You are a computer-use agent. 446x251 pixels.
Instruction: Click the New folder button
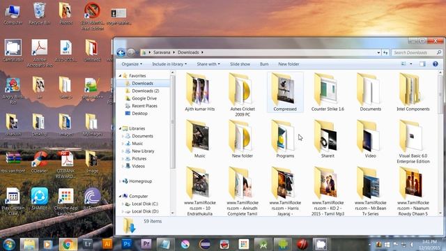(289, 64)
